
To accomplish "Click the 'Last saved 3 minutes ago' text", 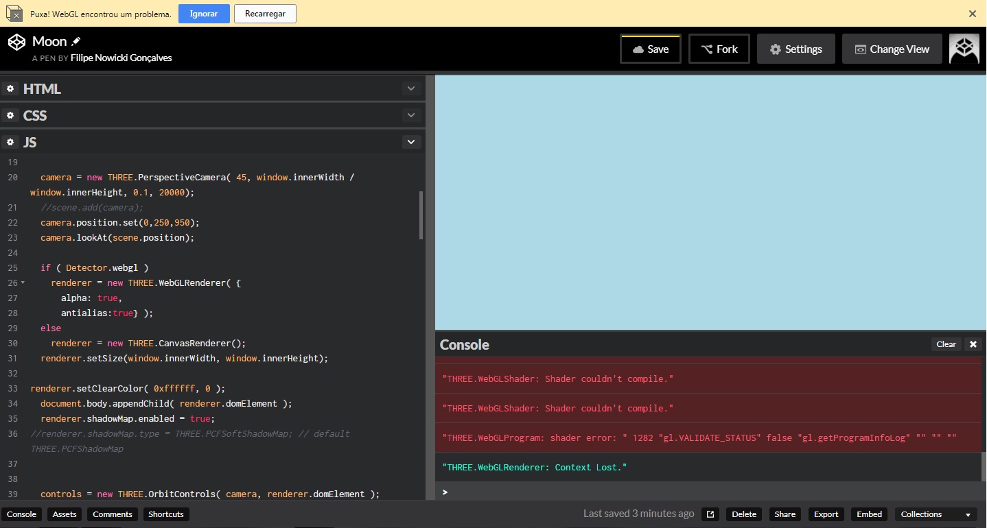I will pyautogui.click(x=638, y=514).
